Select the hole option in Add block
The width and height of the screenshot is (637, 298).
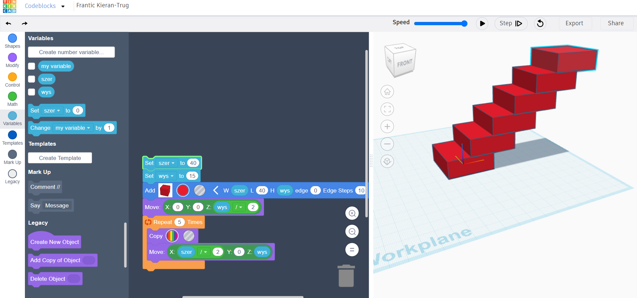pyautogui.click(x=200, y=190)
